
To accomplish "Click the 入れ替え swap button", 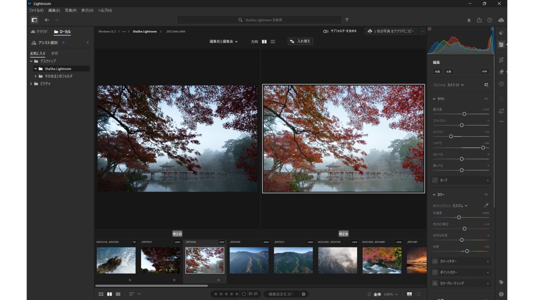I will [x=300, y=41].
